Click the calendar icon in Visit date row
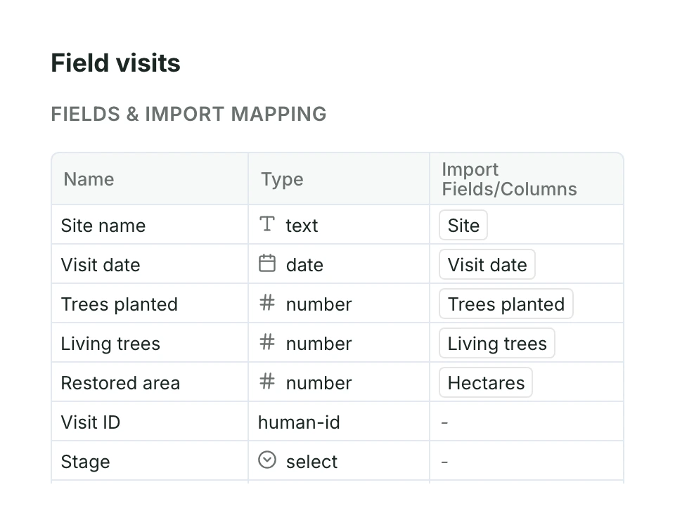The height and width of the screenshot is (506, 675). 267,264
